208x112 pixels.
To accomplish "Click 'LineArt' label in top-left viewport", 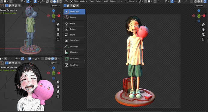I will click(x=14, y=13).
